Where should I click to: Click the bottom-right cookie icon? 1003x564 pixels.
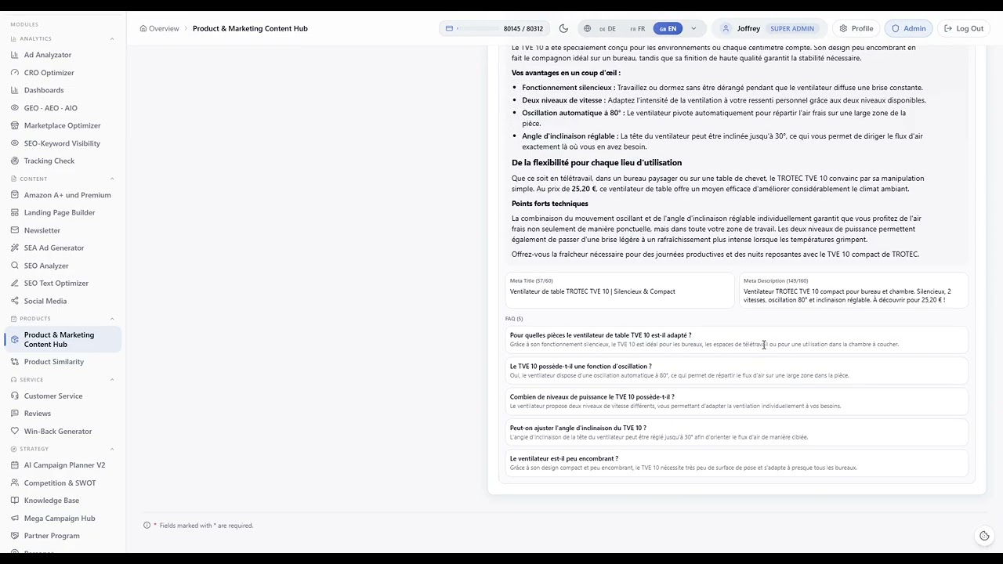(984, 536)
